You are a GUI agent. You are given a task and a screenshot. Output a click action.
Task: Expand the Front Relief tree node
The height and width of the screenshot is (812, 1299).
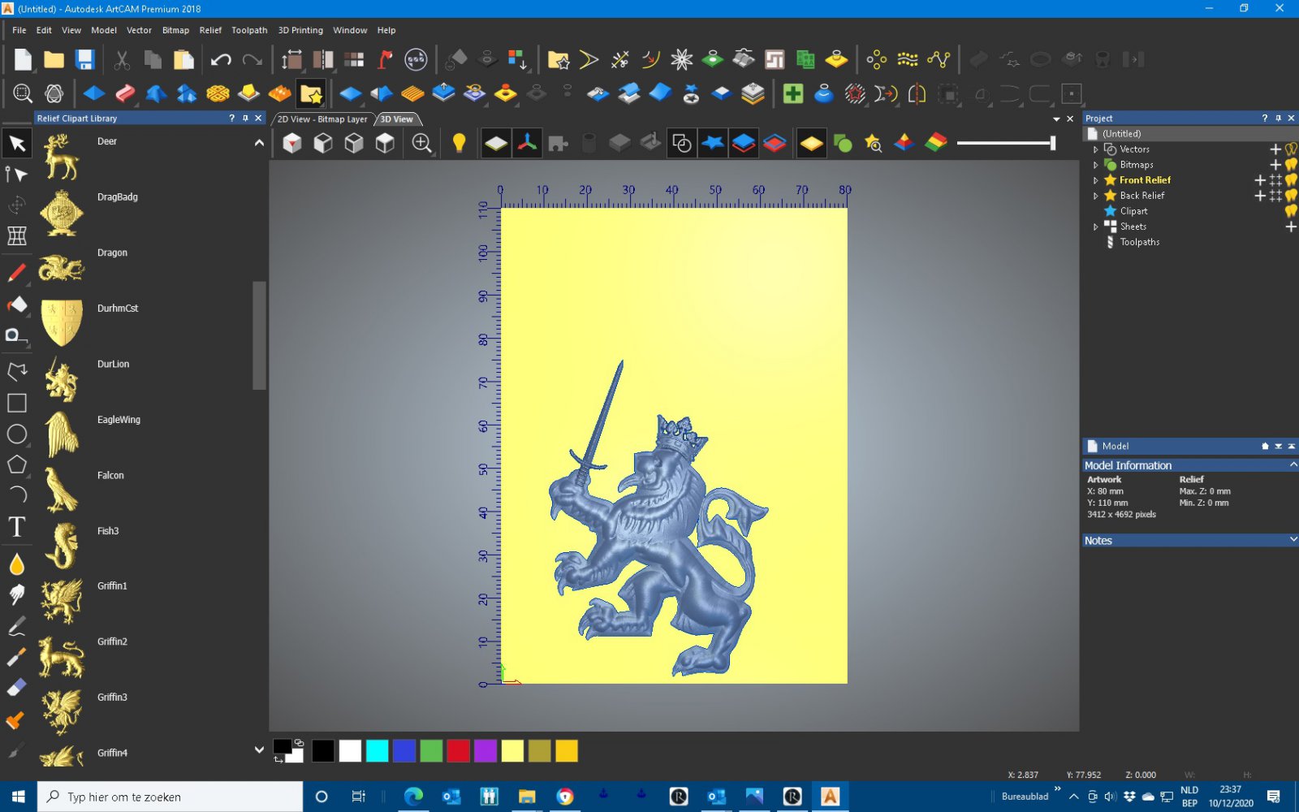coord(1095,180)
